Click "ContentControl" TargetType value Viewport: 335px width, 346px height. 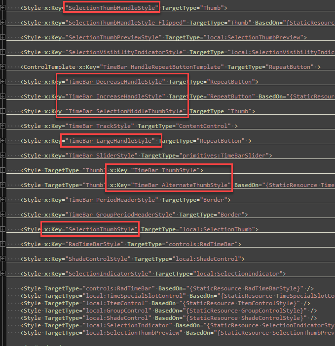203,126
